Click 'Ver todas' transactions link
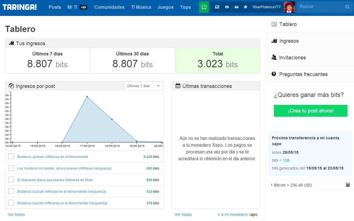Viewport: 354px width, 221px height. 183,214
